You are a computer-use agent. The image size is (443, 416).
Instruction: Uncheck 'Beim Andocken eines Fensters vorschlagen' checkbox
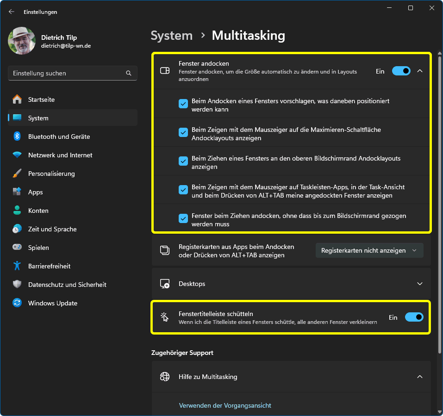click(183, 104)
